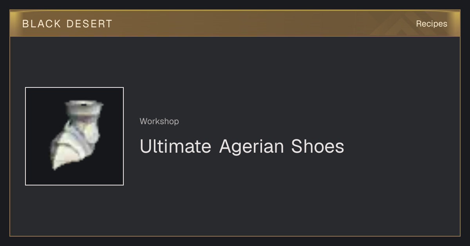This screenshot has width=470, height=246.
Task: Click the gold header banner center
Action: point(235,23)
